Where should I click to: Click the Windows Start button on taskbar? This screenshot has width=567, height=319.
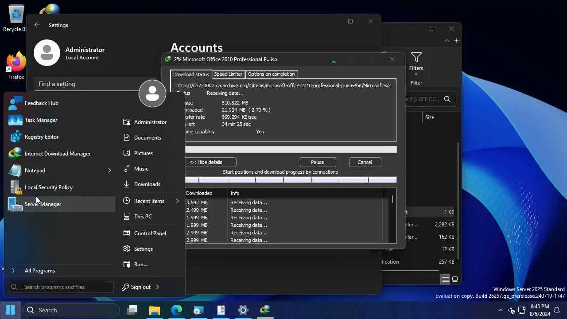pos(10,310)
